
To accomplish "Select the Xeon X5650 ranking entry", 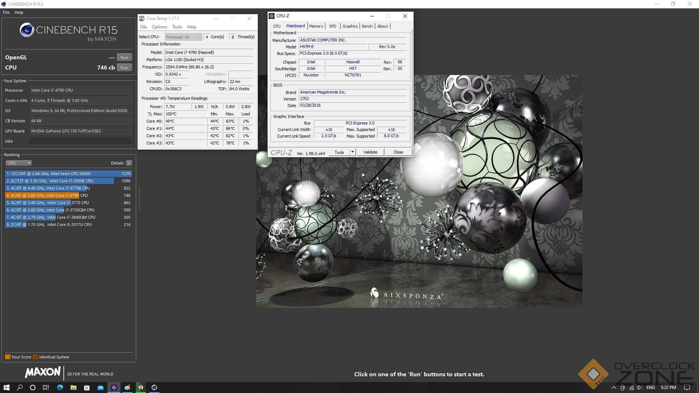I will pyautogui.click(x=68, y=174).
